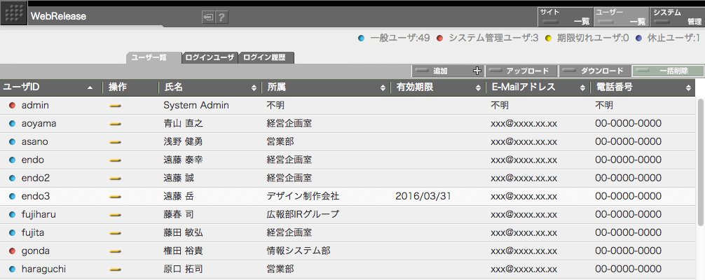
Task: Click the operation icon for gonda
Action: [116, 251]
